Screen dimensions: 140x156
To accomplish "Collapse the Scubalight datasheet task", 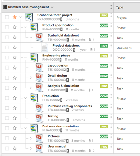I will tap(31, 37).
